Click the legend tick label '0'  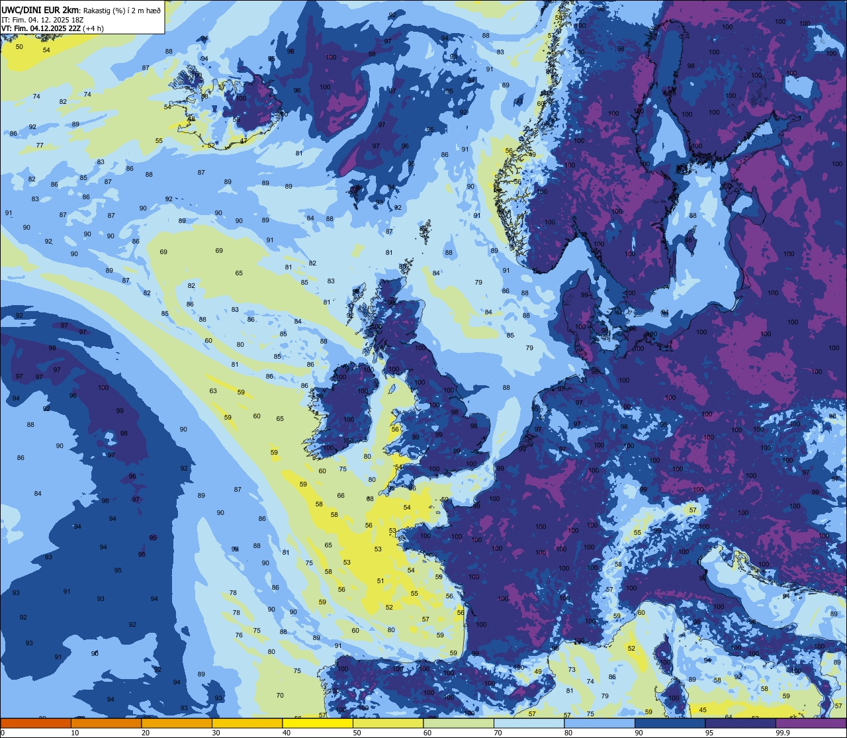[x=3, y=733]
